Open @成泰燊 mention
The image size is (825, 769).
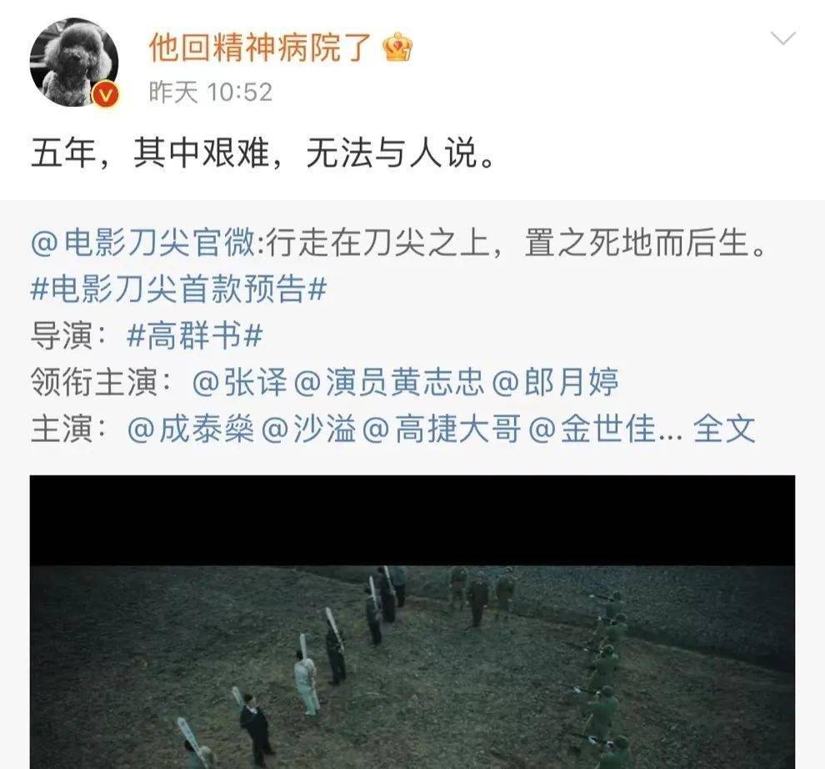click(x=191, y=428)
